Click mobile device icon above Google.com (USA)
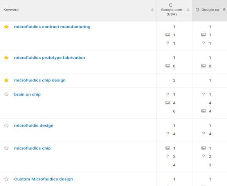 [x=171, y=5]
